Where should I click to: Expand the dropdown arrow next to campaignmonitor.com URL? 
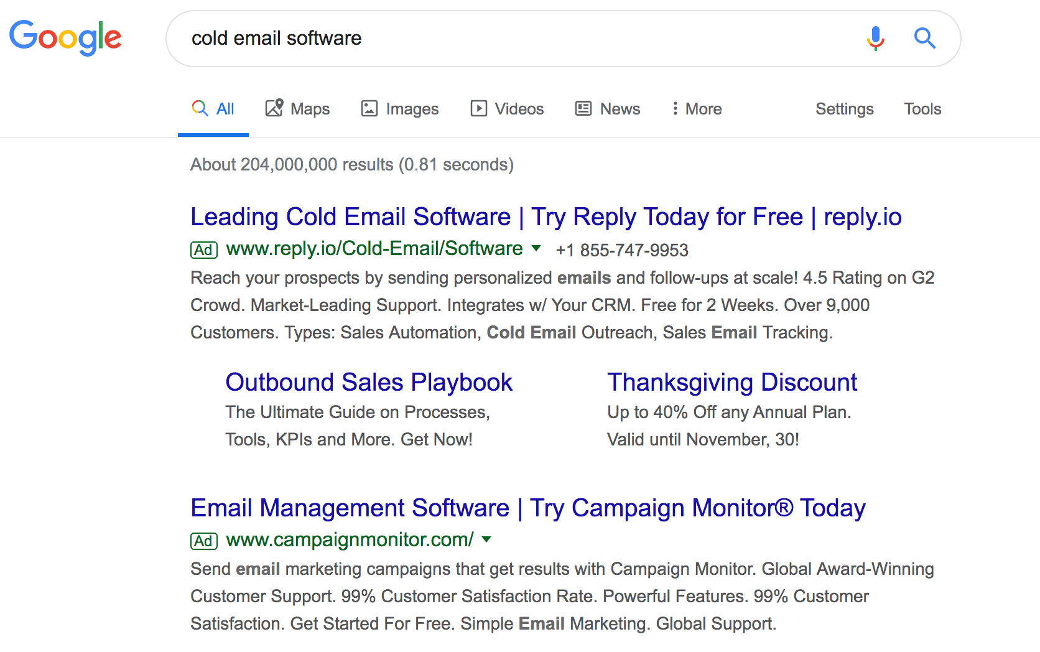point(486,539)
